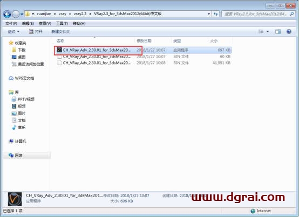
Task: Click the 41,991 KB BIN file's icon
Action: point(59,63)
